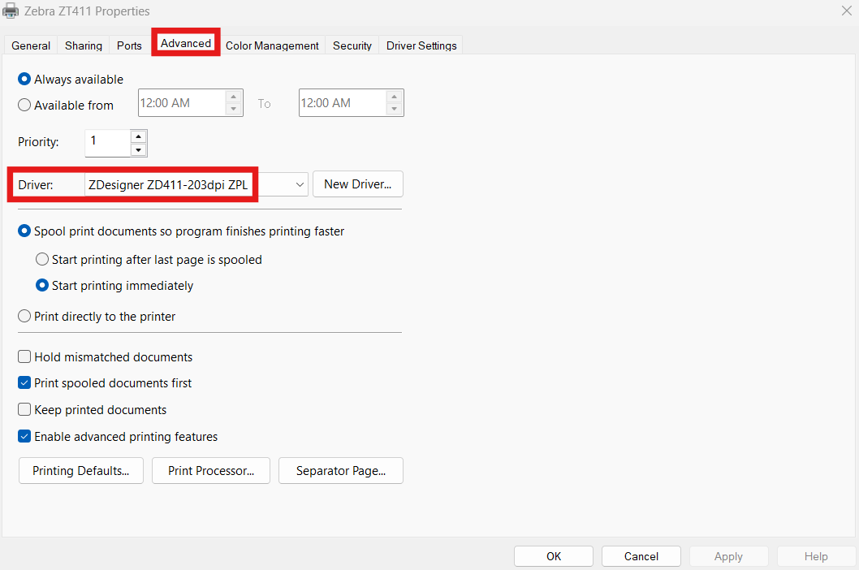
Task: Switch to the Driver Settings tab
Action: (x=421, y=45)
